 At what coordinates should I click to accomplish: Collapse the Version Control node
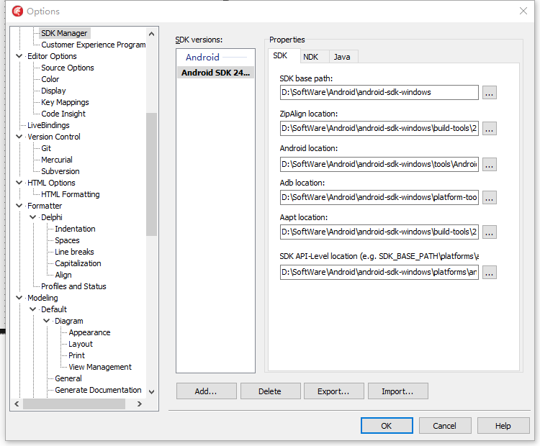(x=19, y=137)
